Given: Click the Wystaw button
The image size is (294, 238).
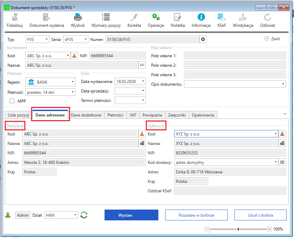Looking at the screenshot, I should pyautogui.click(x=125, y=215).
